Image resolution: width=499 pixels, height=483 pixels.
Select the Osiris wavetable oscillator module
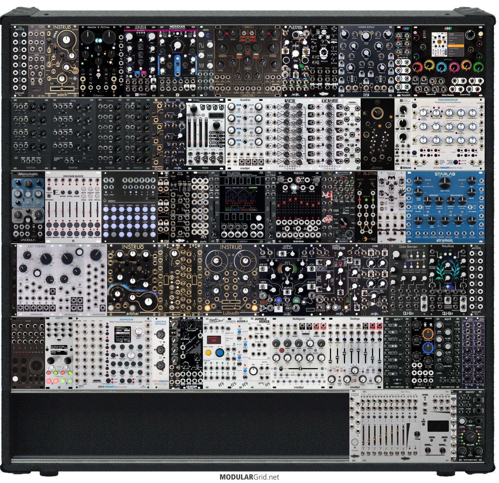(x=141, y=61)
